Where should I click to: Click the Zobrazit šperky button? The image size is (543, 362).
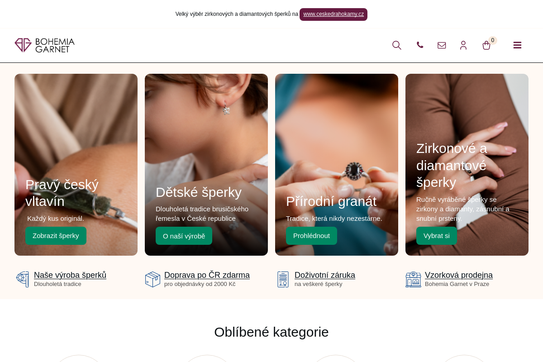click(x=56, y=236)
